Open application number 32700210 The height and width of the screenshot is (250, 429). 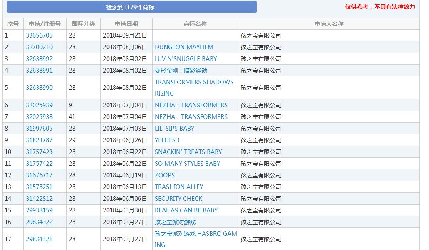tap(39, 47)
